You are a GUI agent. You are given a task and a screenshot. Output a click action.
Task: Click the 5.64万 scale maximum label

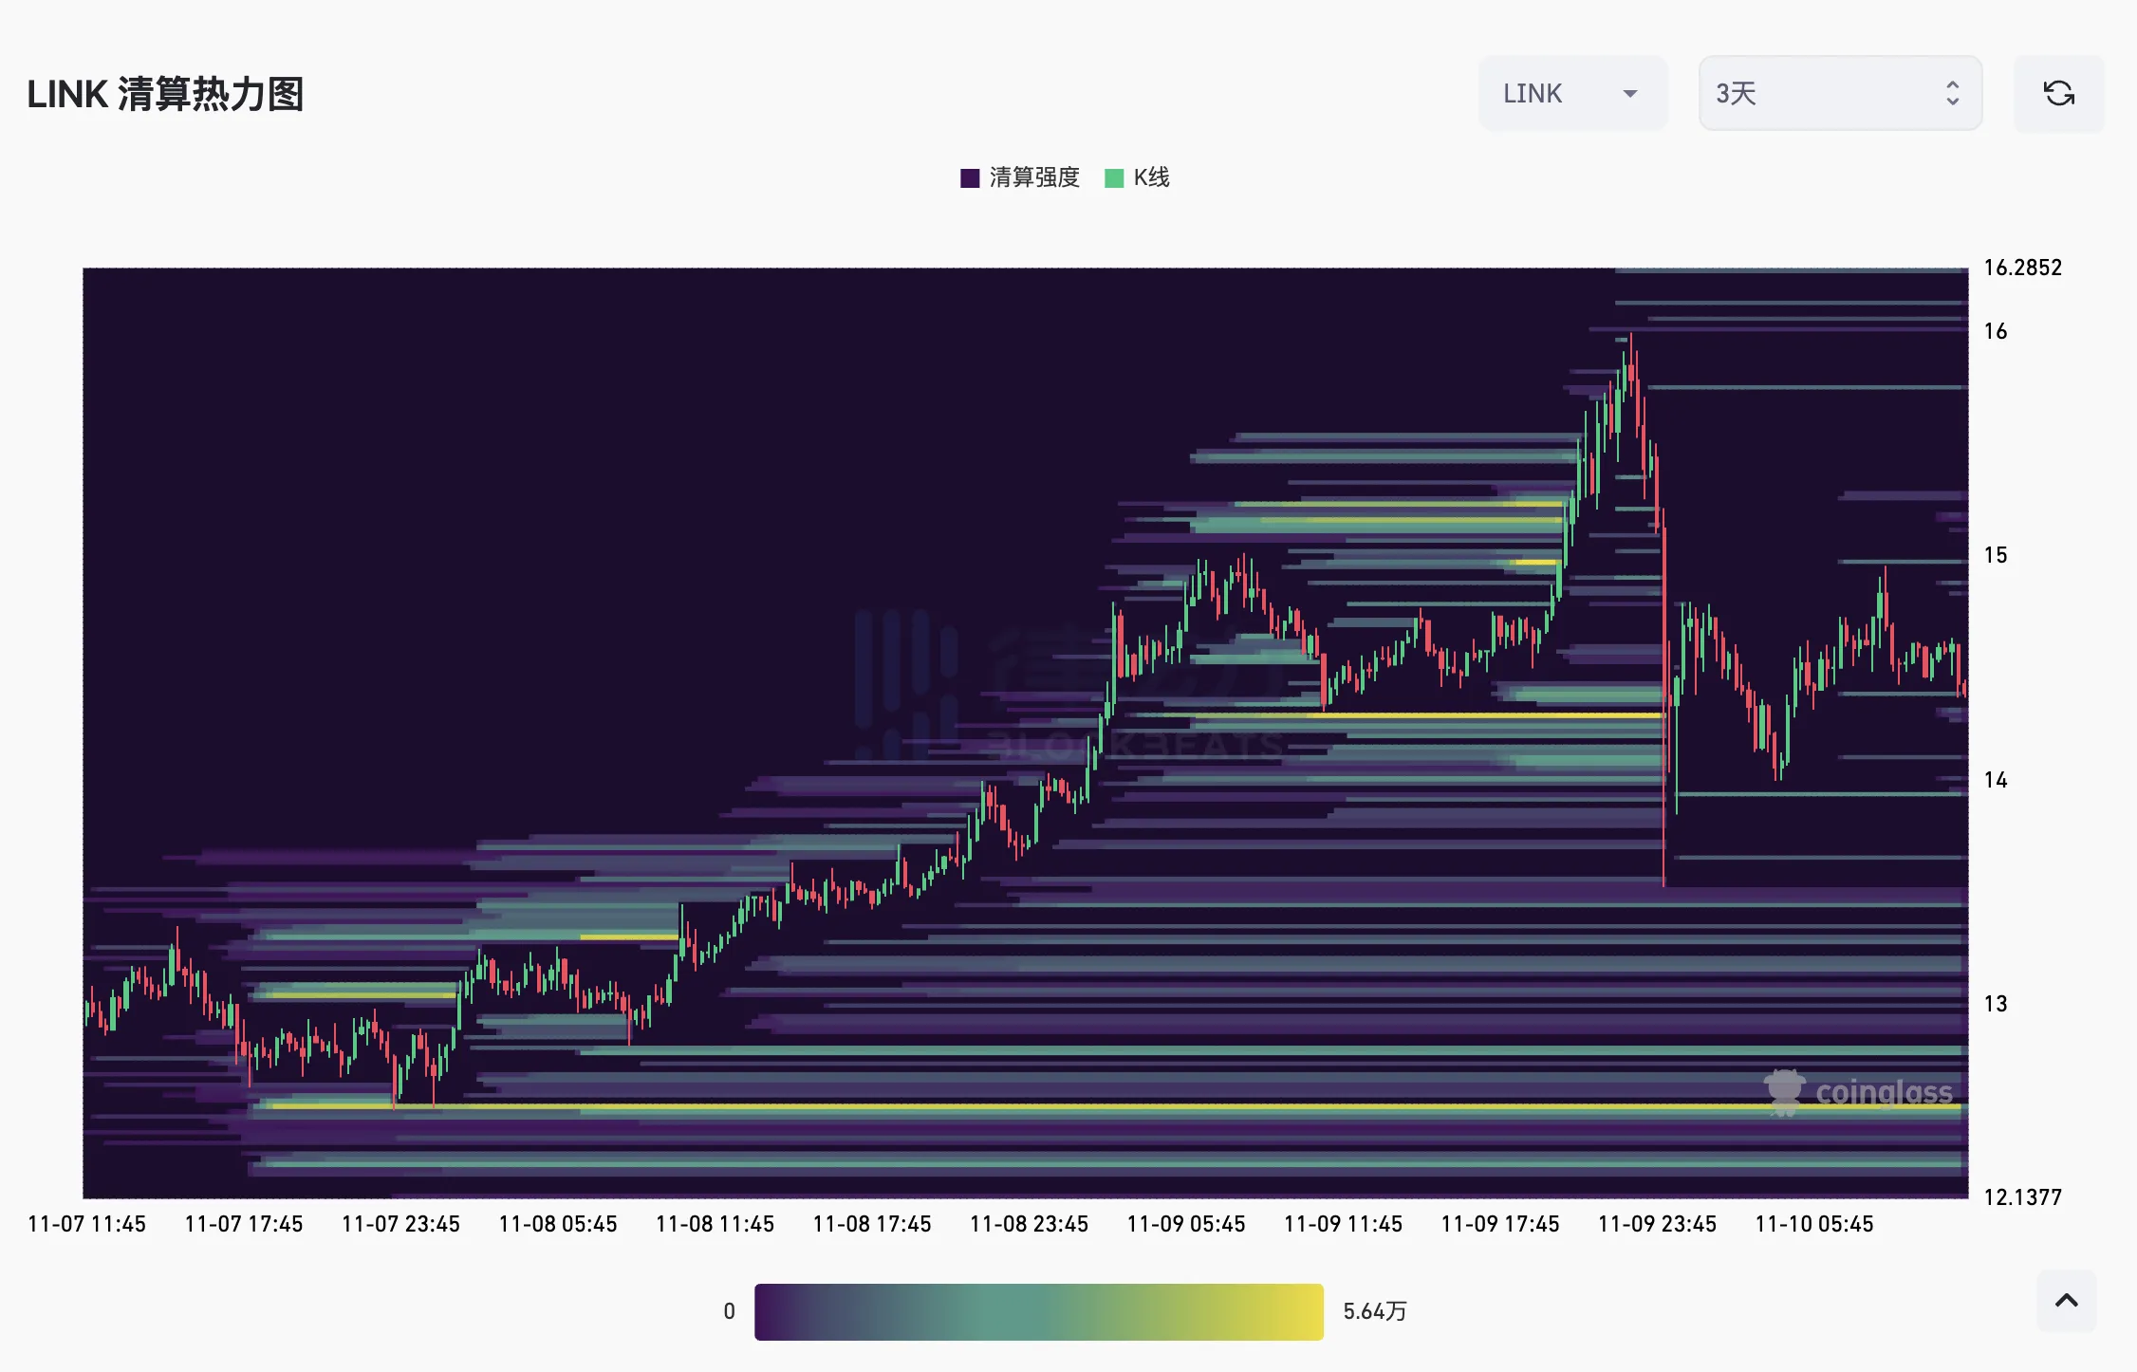tap(1374, 1311)
